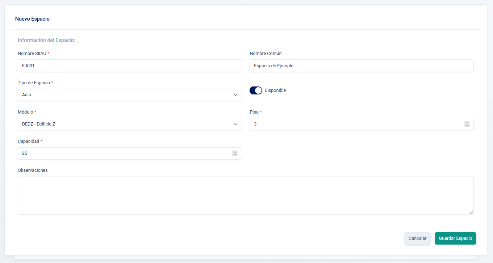The height and width of the screenshot is (263, 493).
Task: Toggle the Disponible switch off
Action: pyautogui.click(x=255, y=90)
